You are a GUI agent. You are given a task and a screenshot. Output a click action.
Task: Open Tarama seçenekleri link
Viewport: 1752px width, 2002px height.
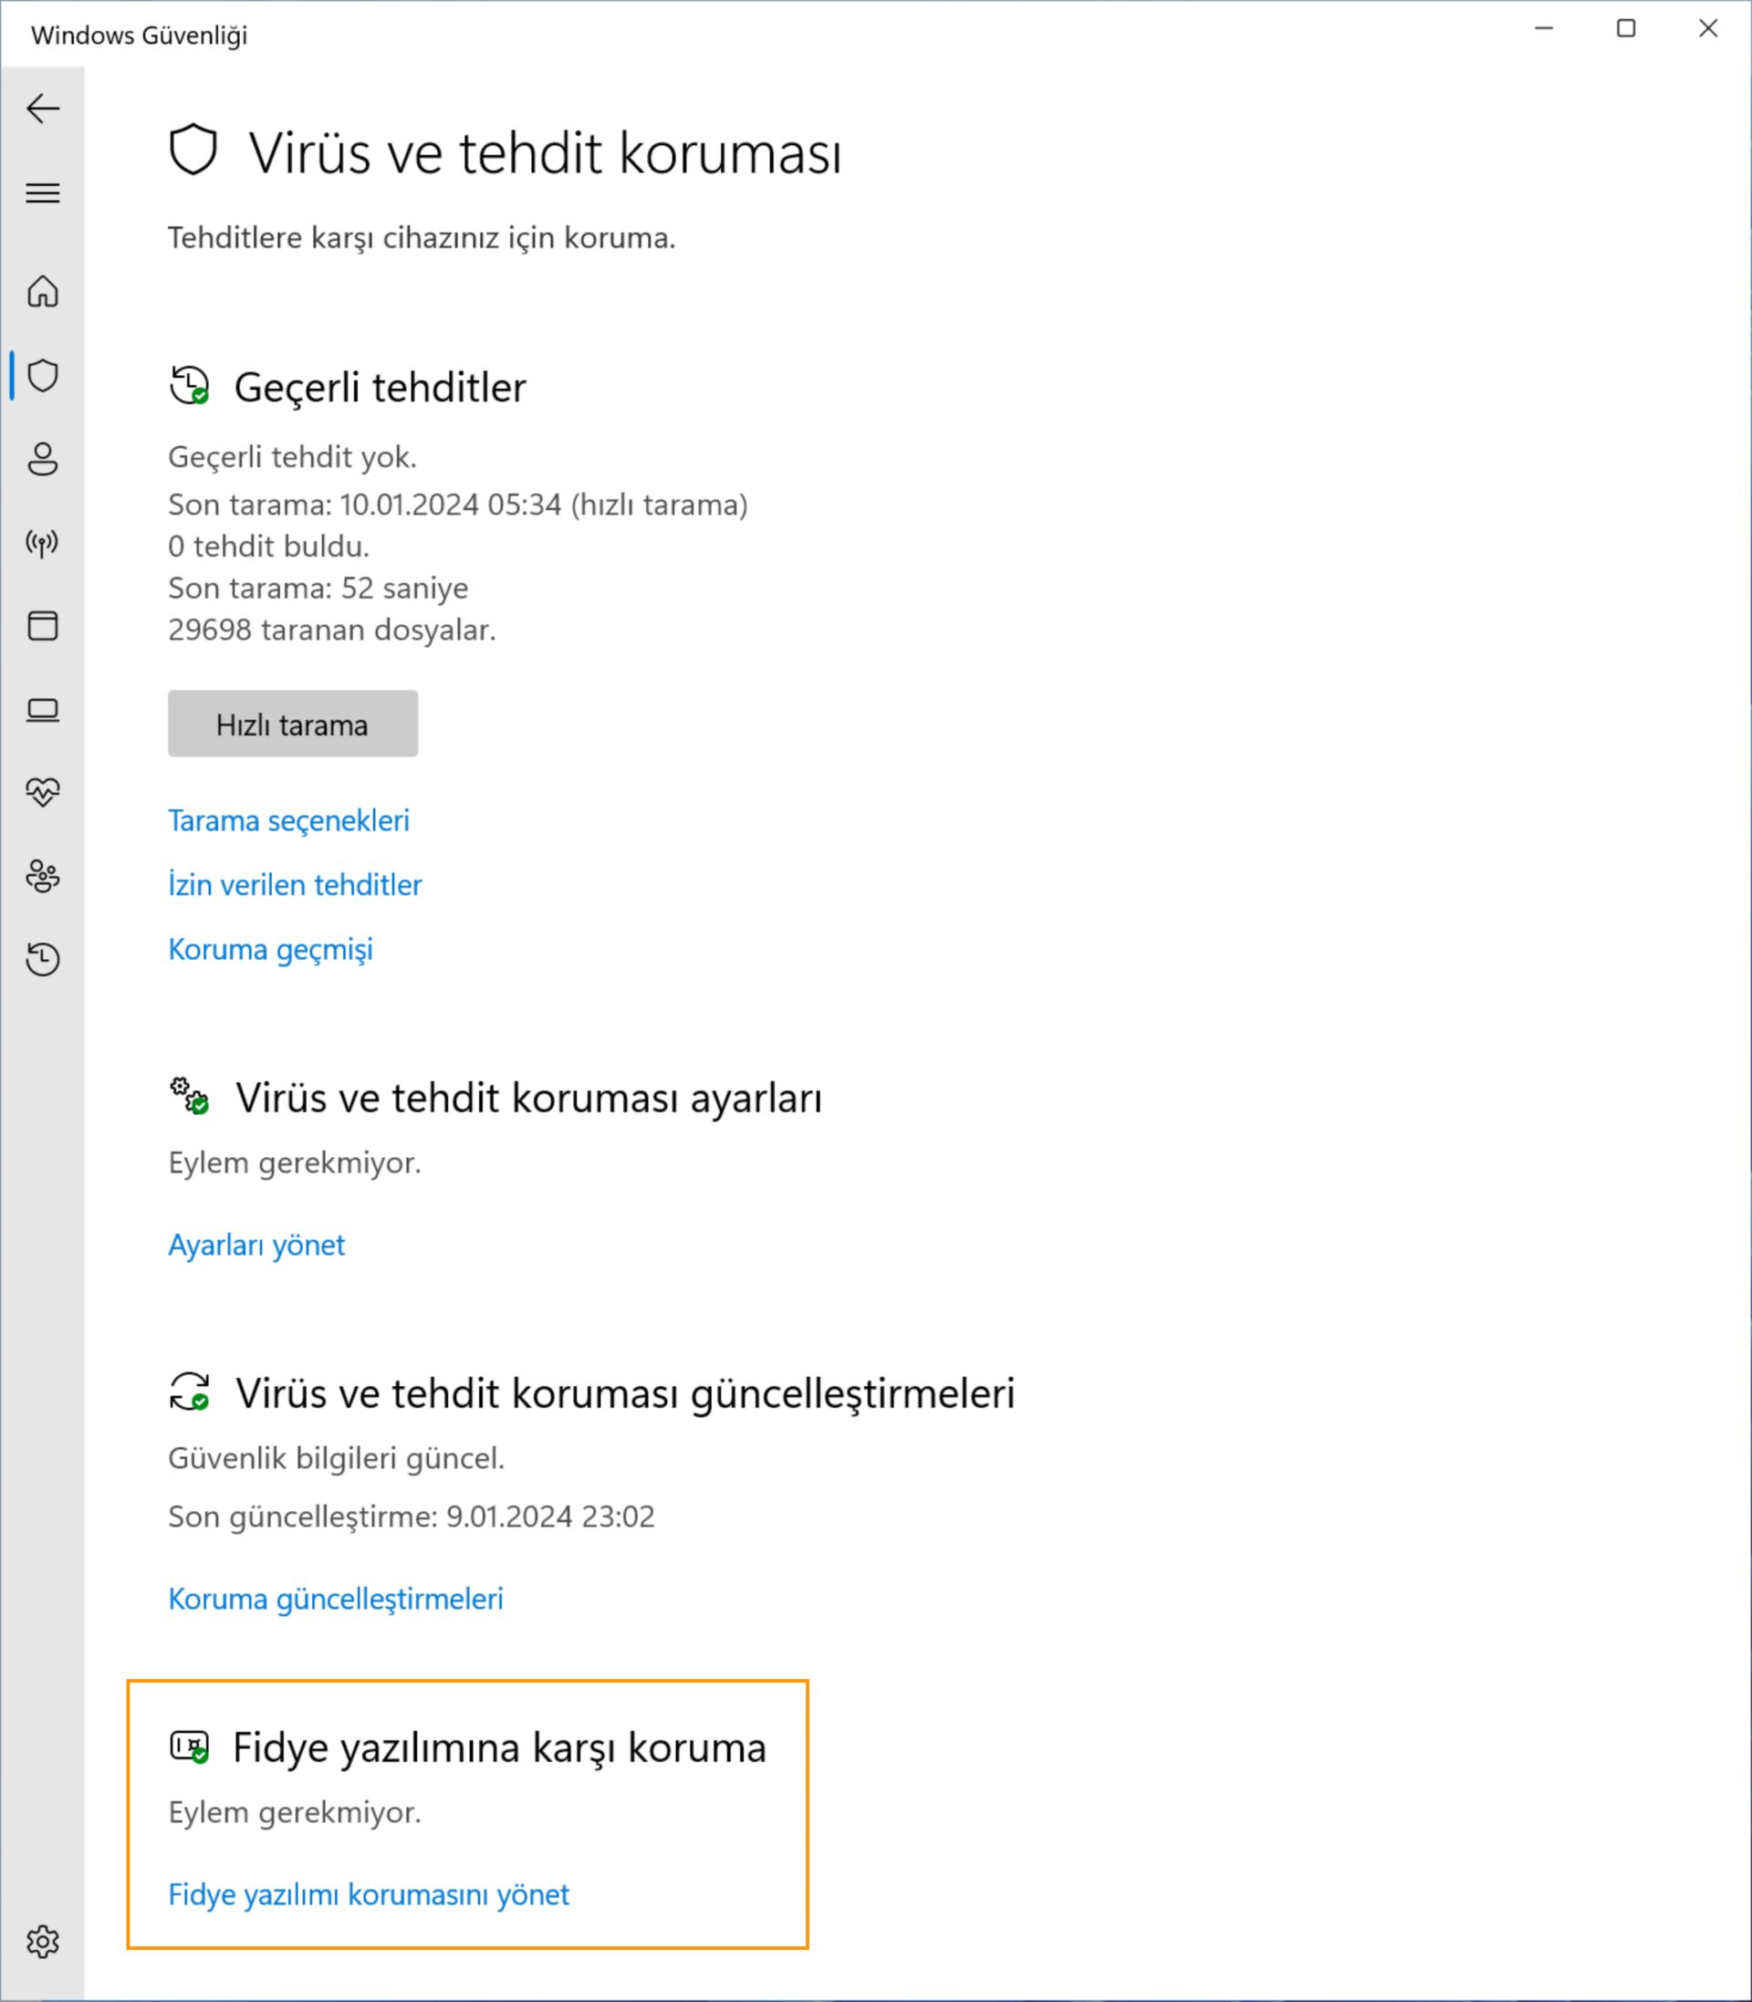tap(288, 820)
